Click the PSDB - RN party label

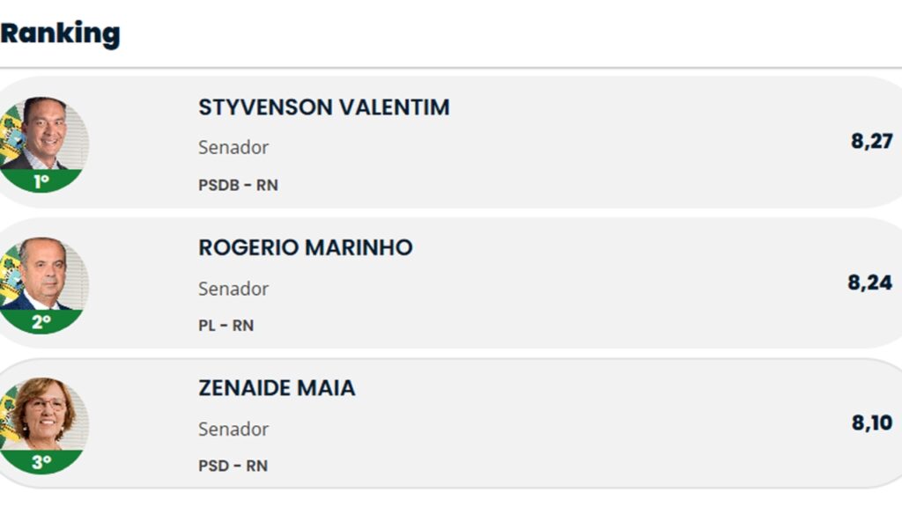click(x=238, y=185)
